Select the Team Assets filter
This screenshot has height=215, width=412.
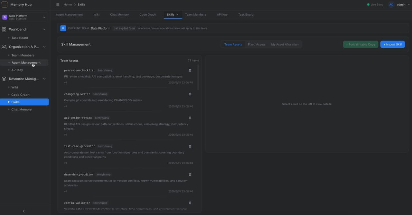(x=233, y=44)
